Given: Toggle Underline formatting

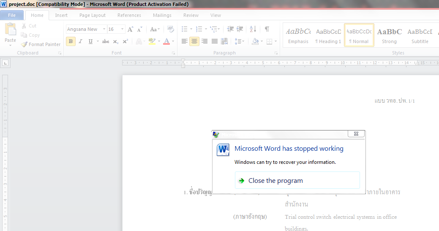Looking at the screenshot, I should coord(90,41).
